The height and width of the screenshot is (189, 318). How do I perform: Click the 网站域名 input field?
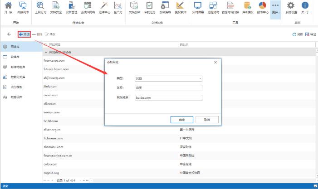pos(168,97)
